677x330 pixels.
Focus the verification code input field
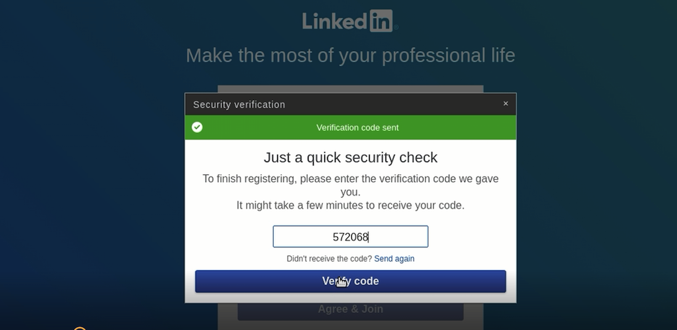pos(350,237)
